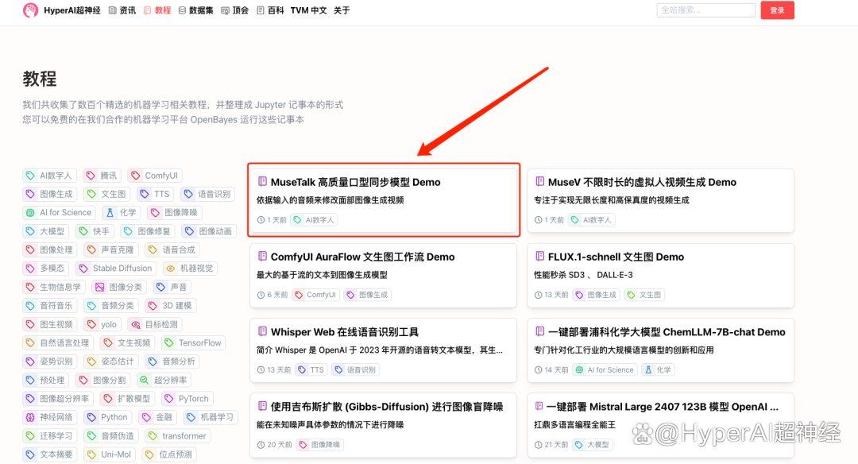
Task: Click the notebook icon beside ChemLLM title
Action: [540, 331]
